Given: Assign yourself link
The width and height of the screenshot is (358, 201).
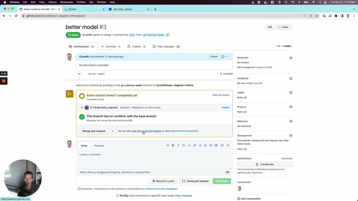Looking at the screenshot, I should tap(254, 83).
